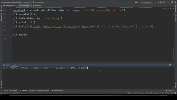Click on plt.subplot(224) code line

(25, 14)
